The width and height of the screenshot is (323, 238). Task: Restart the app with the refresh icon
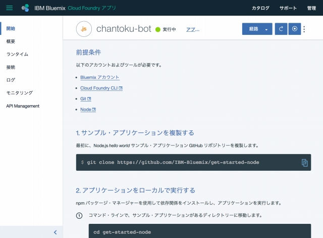pyautogui.click(x=281, y=29)
